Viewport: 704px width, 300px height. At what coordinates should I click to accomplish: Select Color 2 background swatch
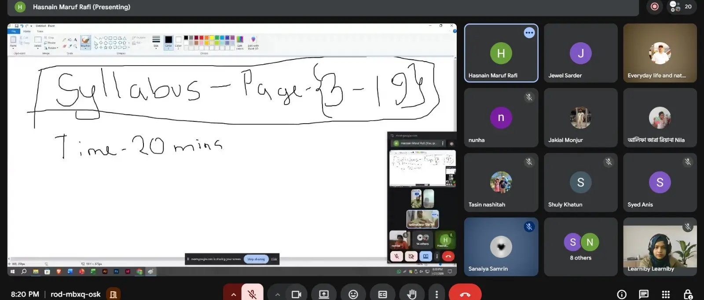pyautogui.click(x=178, y=42)
